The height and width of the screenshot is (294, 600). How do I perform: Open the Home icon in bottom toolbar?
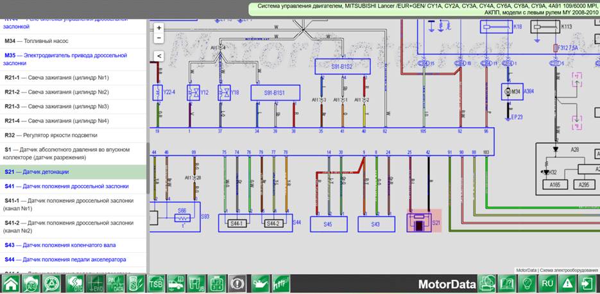click(11, 284)
